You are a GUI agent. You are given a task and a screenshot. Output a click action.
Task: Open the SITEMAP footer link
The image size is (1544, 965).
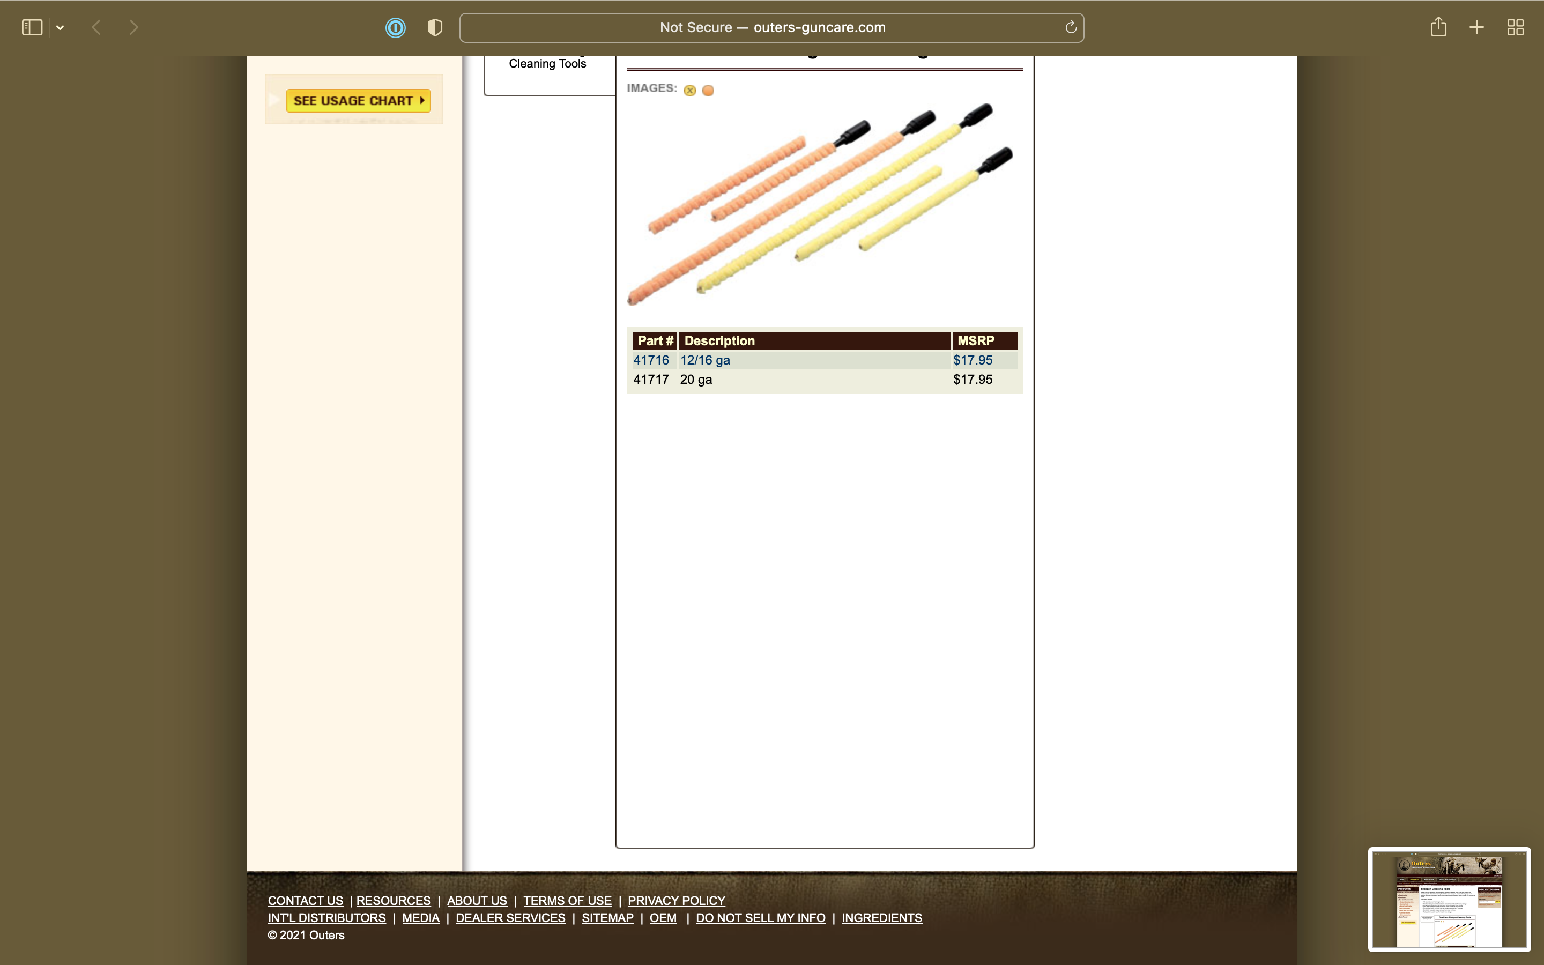coord(607,918)
